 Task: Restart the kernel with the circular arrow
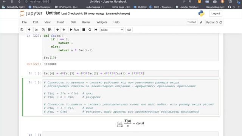click(x=90, y=29)
